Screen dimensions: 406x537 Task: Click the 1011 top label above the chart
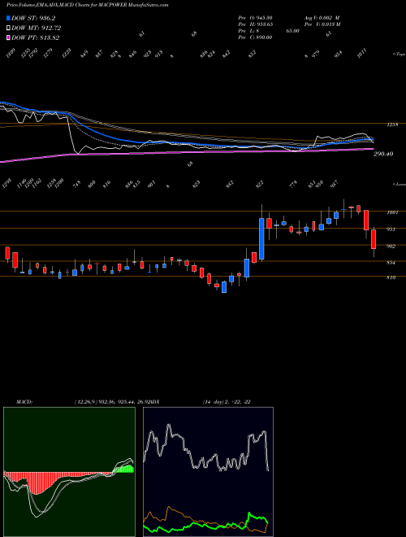362,53
